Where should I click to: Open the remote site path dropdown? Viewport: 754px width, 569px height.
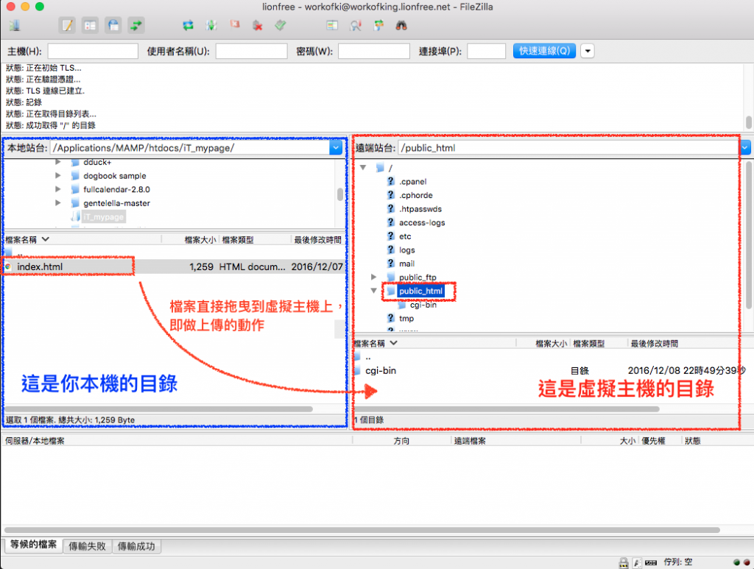(746, 147)
